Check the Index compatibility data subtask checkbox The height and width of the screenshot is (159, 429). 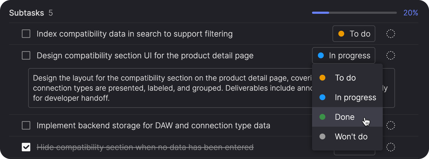(26, 34)
